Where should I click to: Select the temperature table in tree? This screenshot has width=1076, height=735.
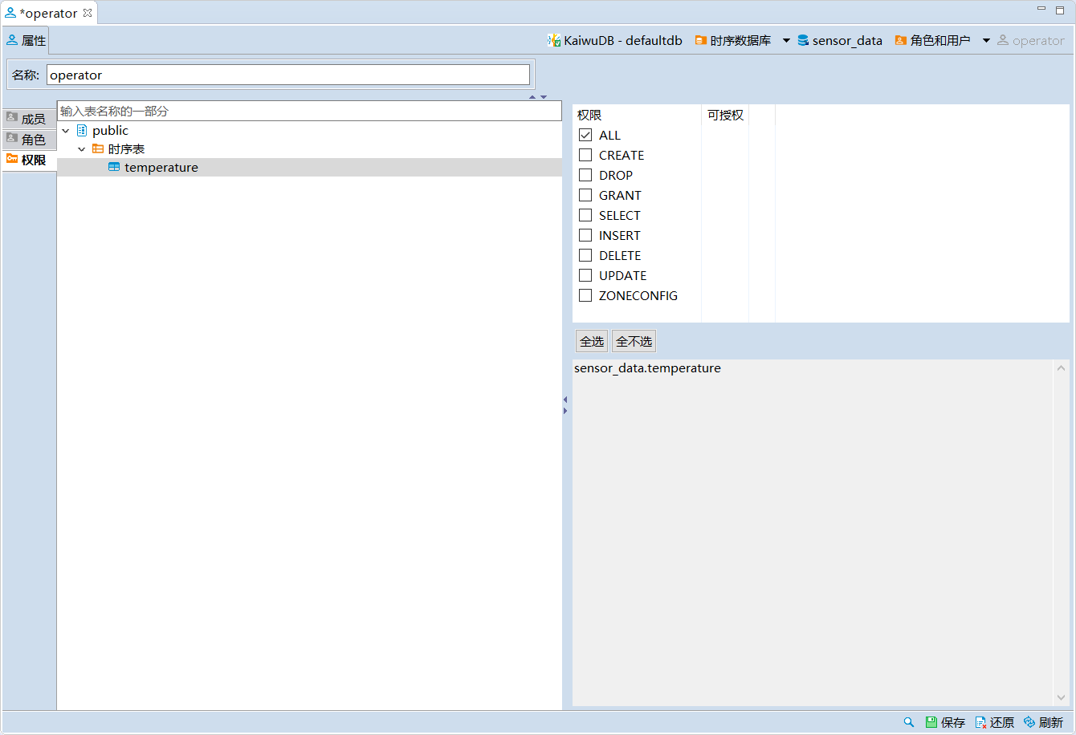coord(161,168)
